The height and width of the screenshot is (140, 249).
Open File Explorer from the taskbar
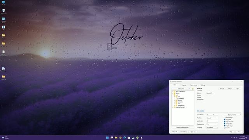[x=116, y=138]
